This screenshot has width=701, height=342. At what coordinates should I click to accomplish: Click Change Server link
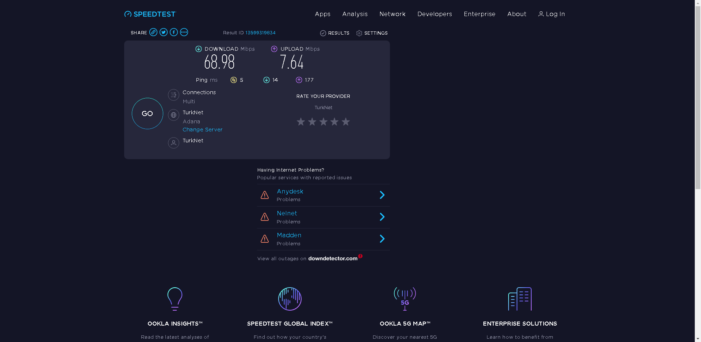(x=203, y=130)
